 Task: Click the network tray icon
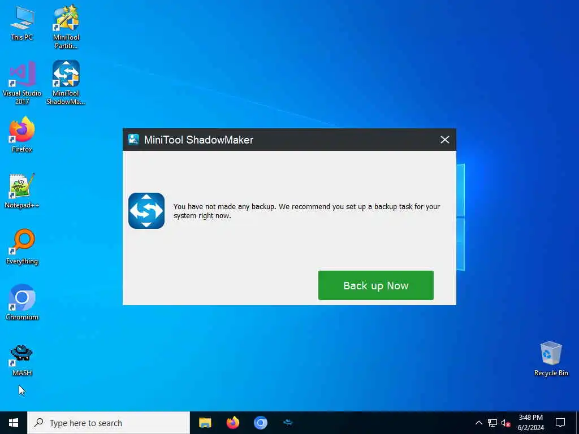point(492,423)
